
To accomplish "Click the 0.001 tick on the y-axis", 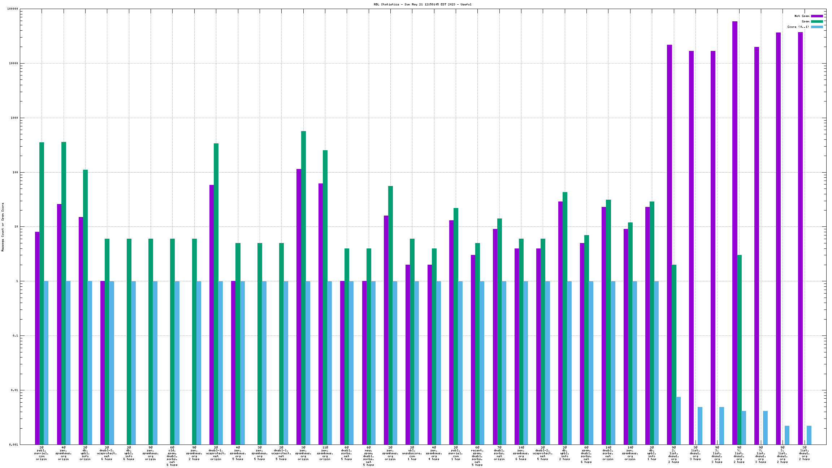I will coord(13,445).
